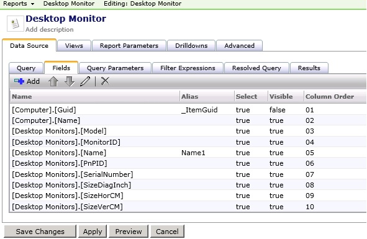
Task: Open the Drilldowns tab
Action: tap(191, 46)
